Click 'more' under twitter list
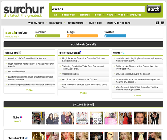This screenshot has width=167, height=140. click(137, 95)
